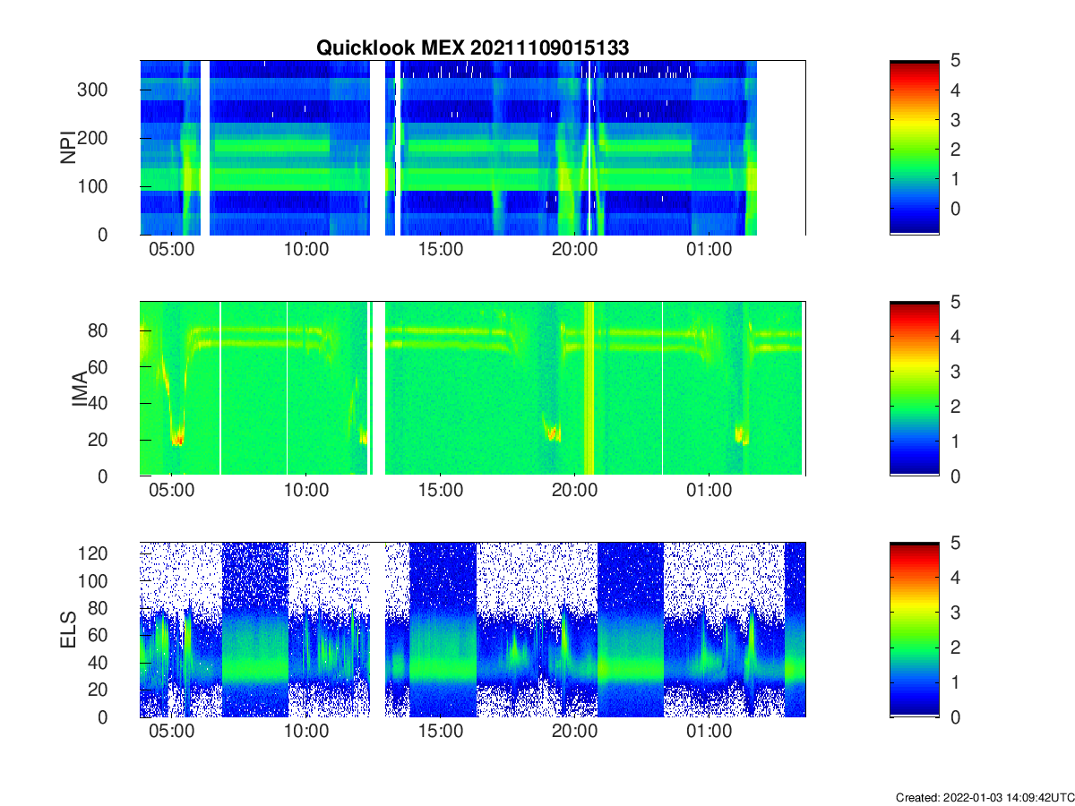This screenshot has width=1075, height=806.
Task: Click 15:00 under the IMA panel
Action: [x=440, y=491]
